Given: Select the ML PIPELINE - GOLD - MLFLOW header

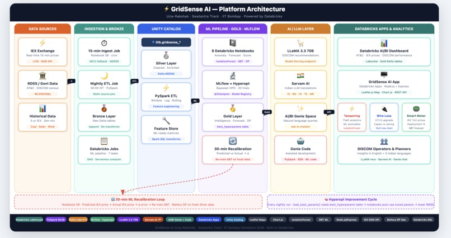Looking at the screenshot, I should pos(233,28).
